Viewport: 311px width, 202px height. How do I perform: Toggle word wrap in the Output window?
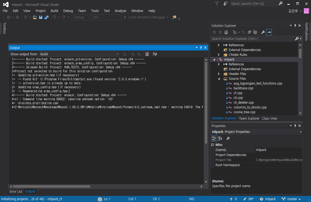click(x=155, y=54)
